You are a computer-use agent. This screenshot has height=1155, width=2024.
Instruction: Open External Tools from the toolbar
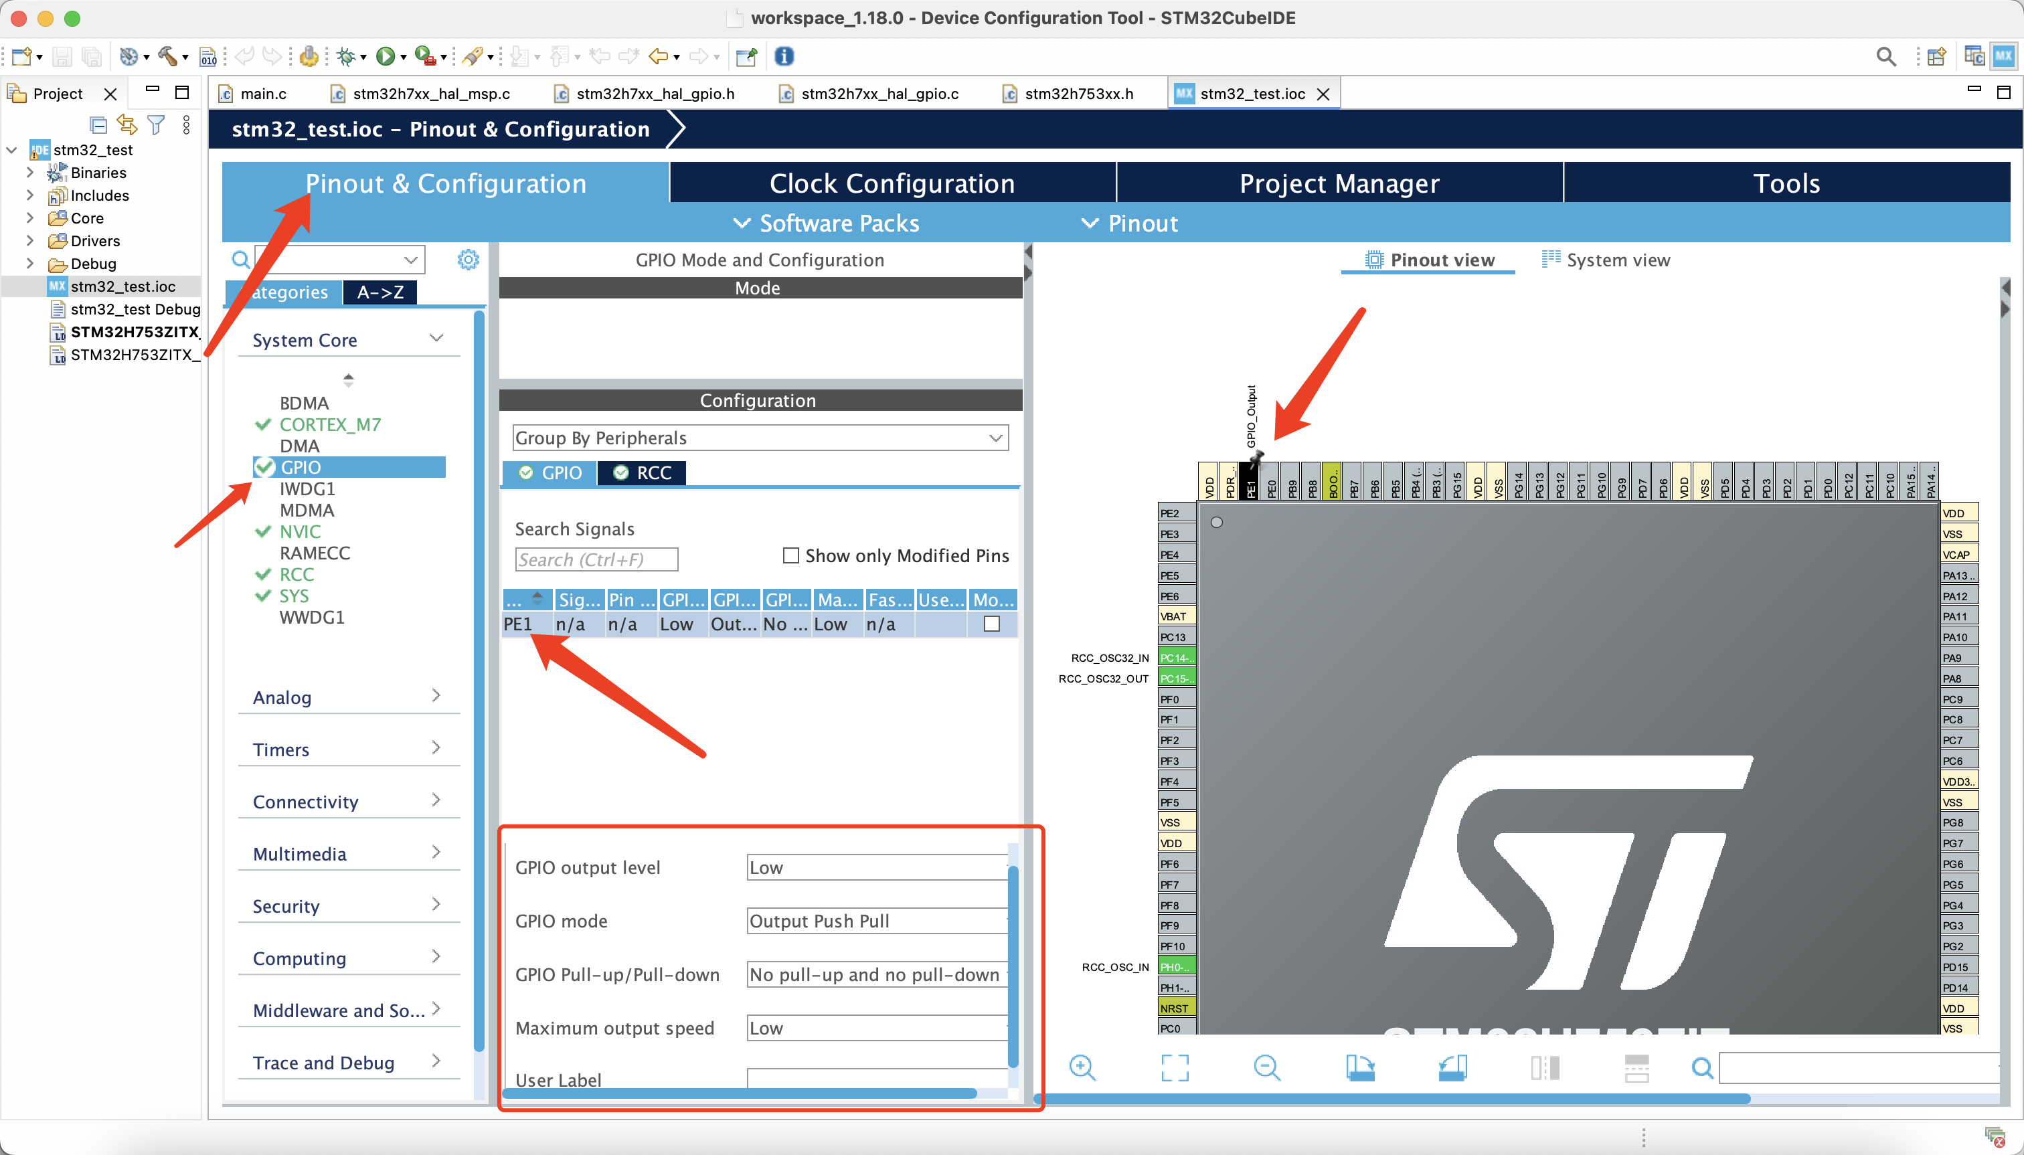(426, 56)
